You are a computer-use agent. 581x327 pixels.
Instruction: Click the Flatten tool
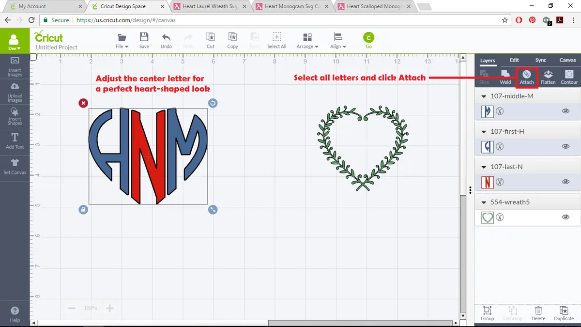tap(548, 77)
